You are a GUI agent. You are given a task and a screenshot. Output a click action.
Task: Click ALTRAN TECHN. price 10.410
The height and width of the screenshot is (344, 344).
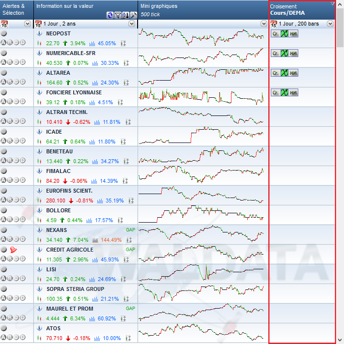[x=54, y=122]
